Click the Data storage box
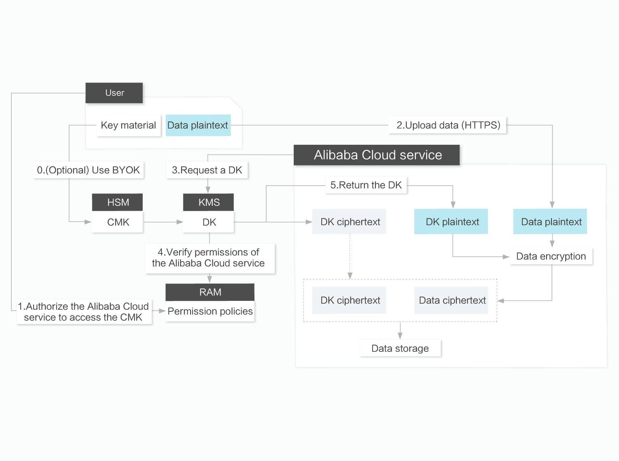Screen dimensions: 619x461 400,348
